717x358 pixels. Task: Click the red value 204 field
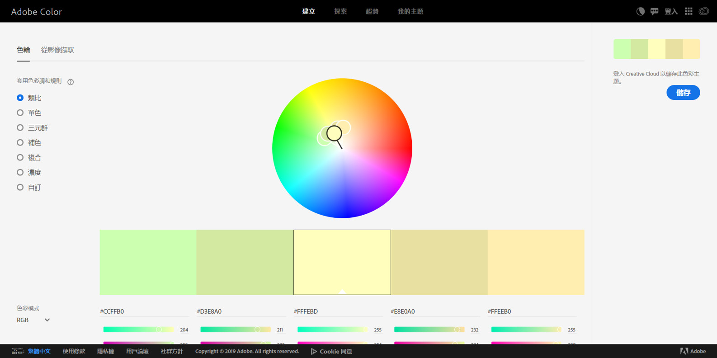[184, 330]
